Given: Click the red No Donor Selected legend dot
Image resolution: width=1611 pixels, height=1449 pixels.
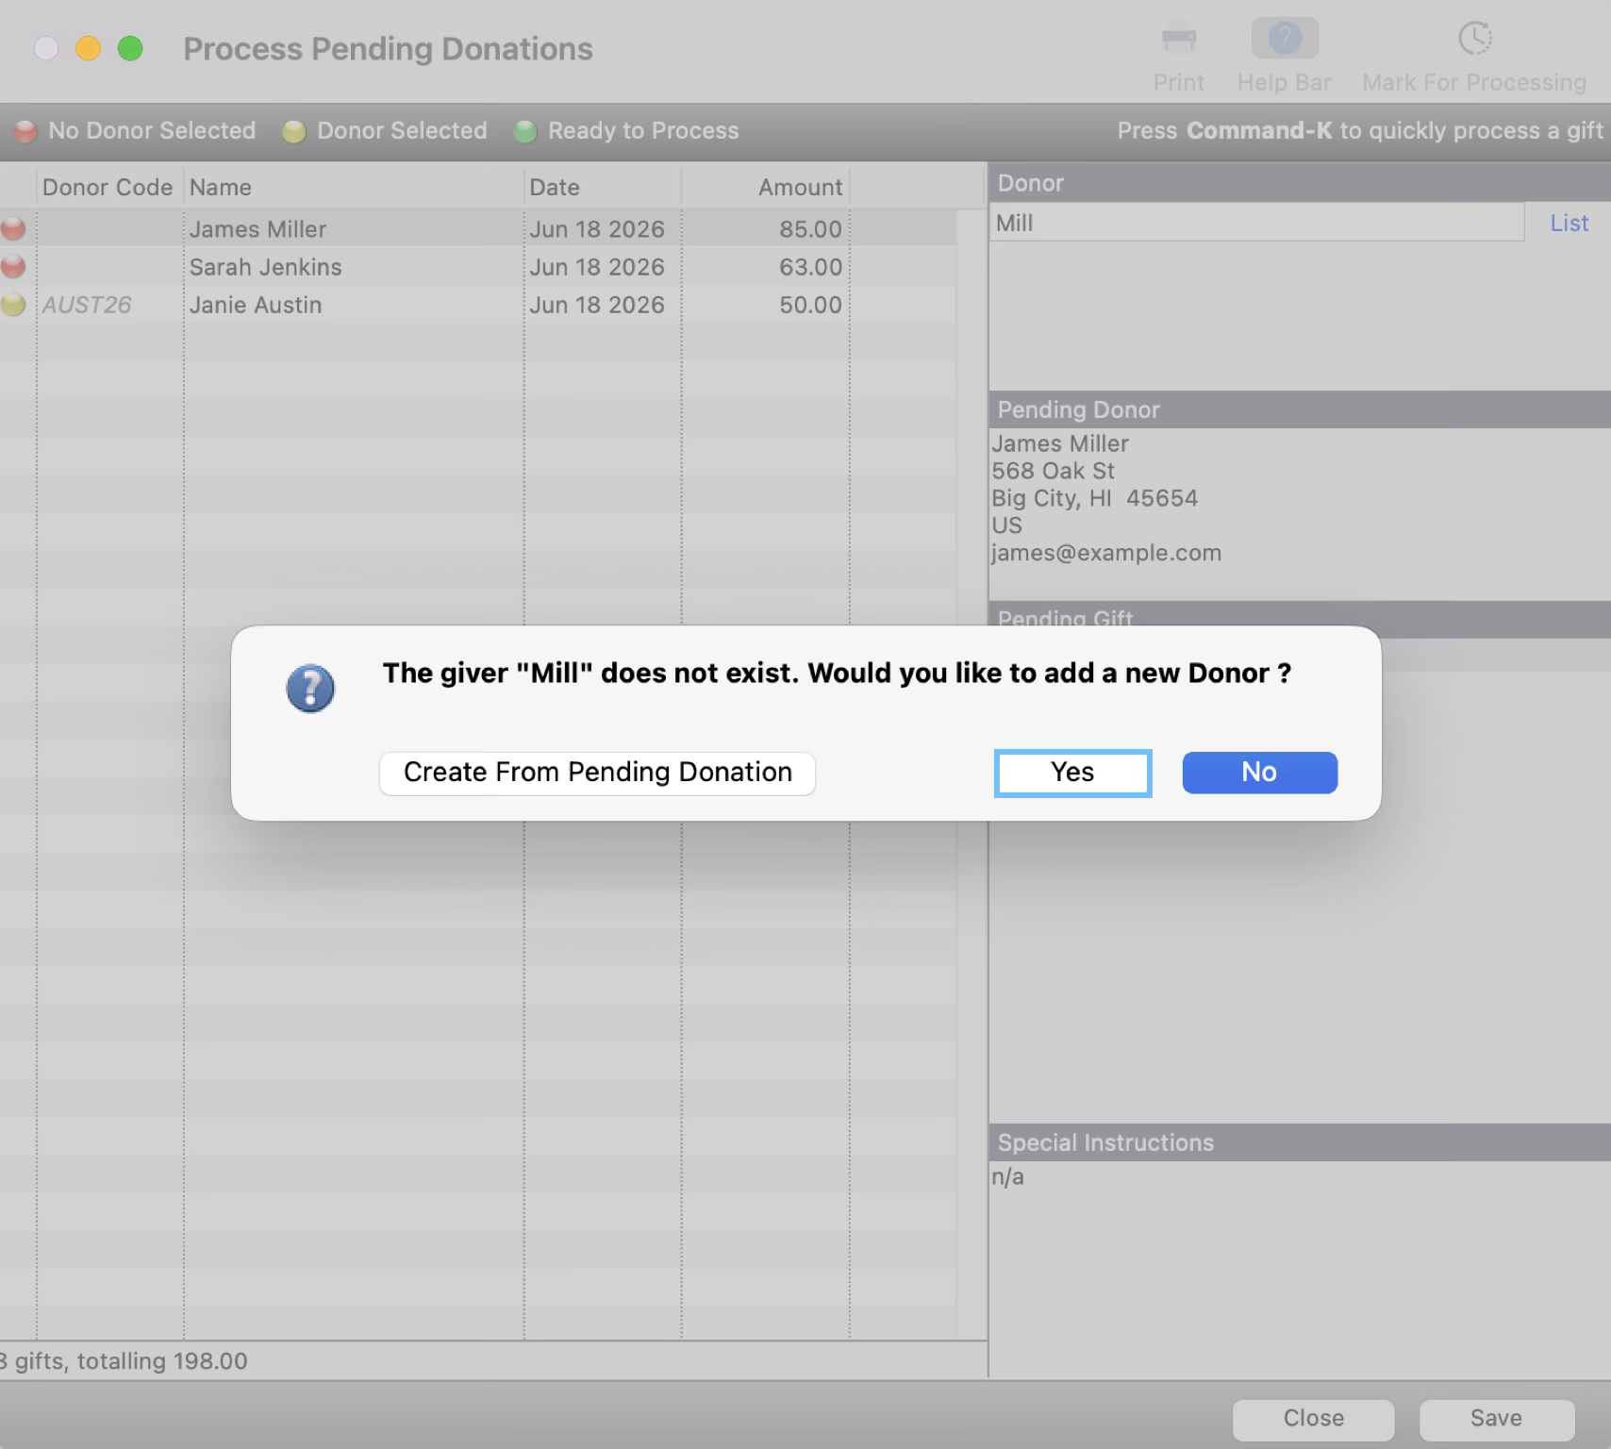Looking at the screenshot, I should pyautogui.click(x=25, y=131).
